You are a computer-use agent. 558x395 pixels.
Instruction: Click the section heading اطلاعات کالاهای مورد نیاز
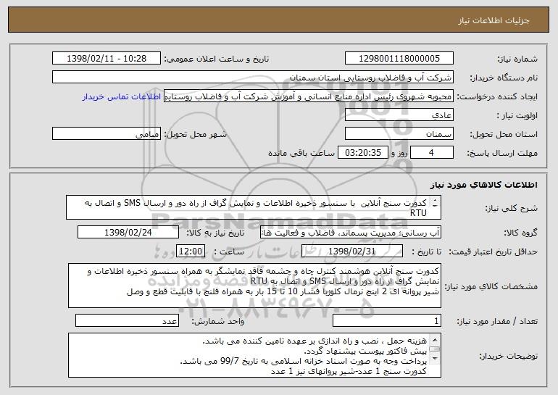483,185
